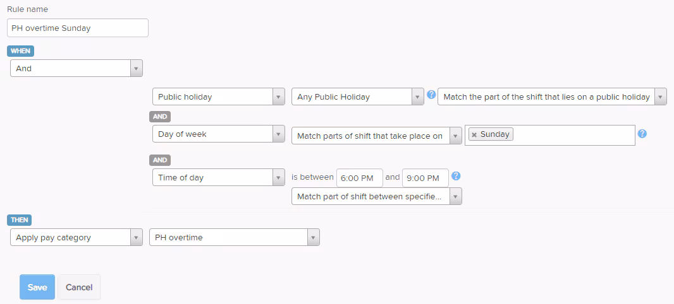Open the Time of day dropdown
The image size is (674, 304).
[x=219, y=177]
